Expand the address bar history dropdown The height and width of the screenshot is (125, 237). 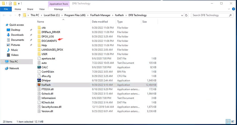pyautogui.click(x=182, y=15)
